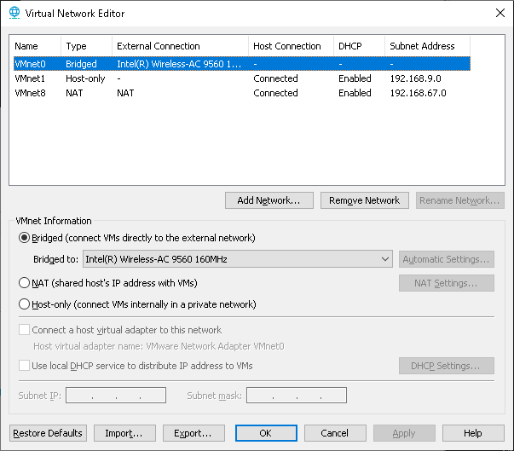Close the Virtual Network Editor dialog
The width and height of the screenshot is (514, 451).
click(x=499, y=13)
